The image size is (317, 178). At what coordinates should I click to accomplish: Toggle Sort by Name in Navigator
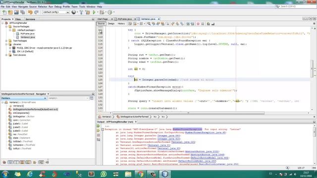click(x=41, y=162)
